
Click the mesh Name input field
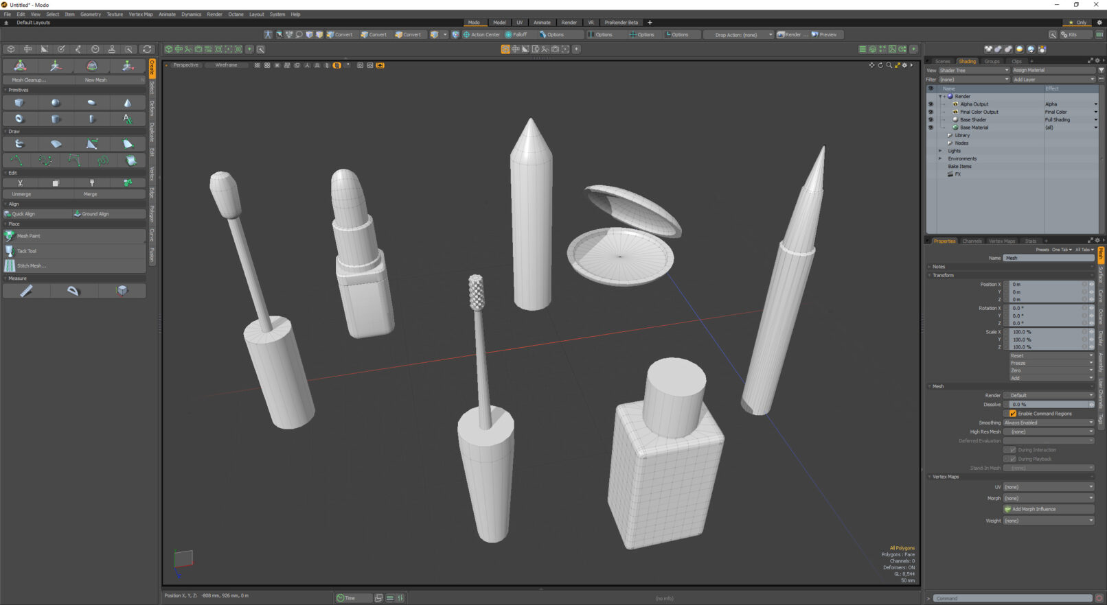1049,258
